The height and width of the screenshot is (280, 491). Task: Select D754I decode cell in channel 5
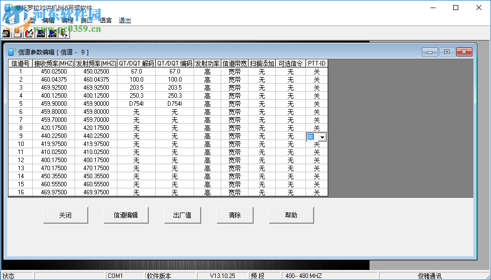[x=137, y=104]
